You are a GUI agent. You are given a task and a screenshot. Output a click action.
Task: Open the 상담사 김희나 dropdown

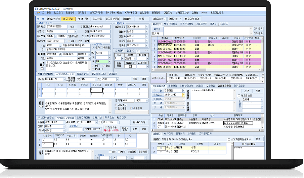pos(146,36)
